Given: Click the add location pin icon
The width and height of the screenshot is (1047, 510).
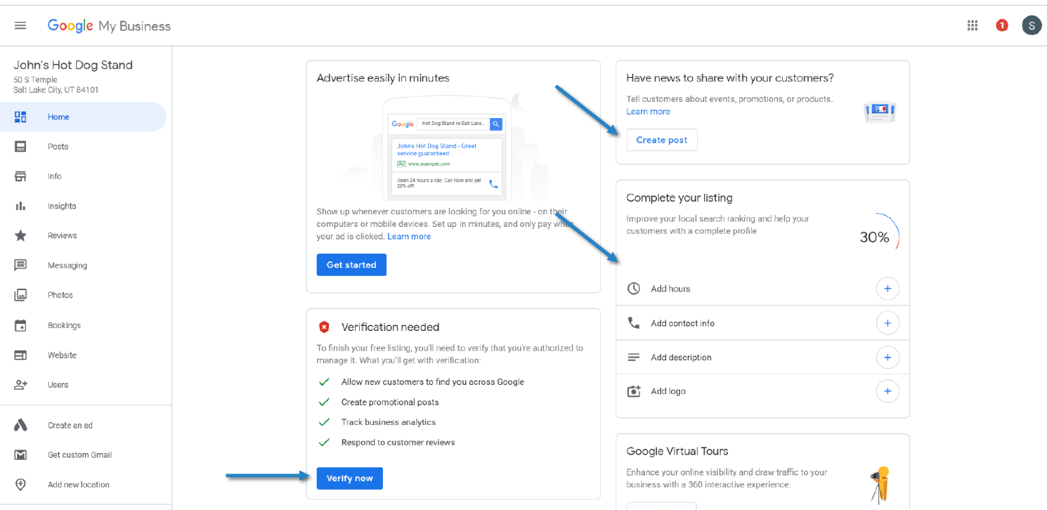Looking at the screenshot, I should [x=20, y=485].
